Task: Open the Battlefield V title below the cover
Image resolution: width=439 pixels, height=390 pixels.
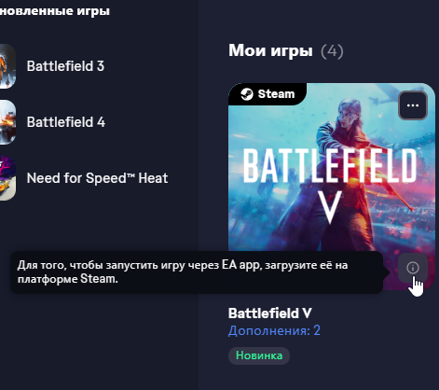Action: coord(270,313)
